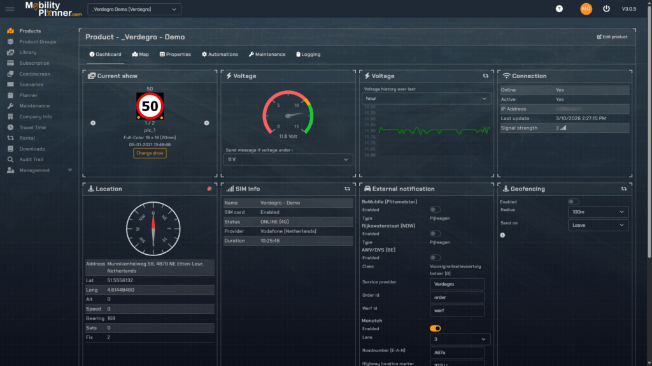Click the Downloads sidebar icon
The image size is (652, 366).
pyautogui.click(x=10, y=148)
